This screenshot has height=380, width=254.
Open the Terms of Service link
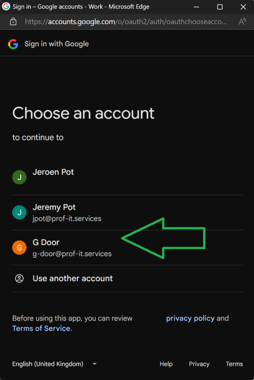click(41, 328)
